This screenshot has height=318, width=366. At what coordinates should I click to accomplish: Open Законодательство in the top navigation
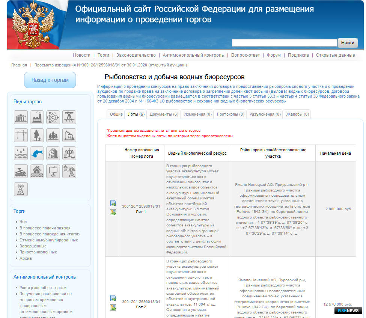click(136, 55)
